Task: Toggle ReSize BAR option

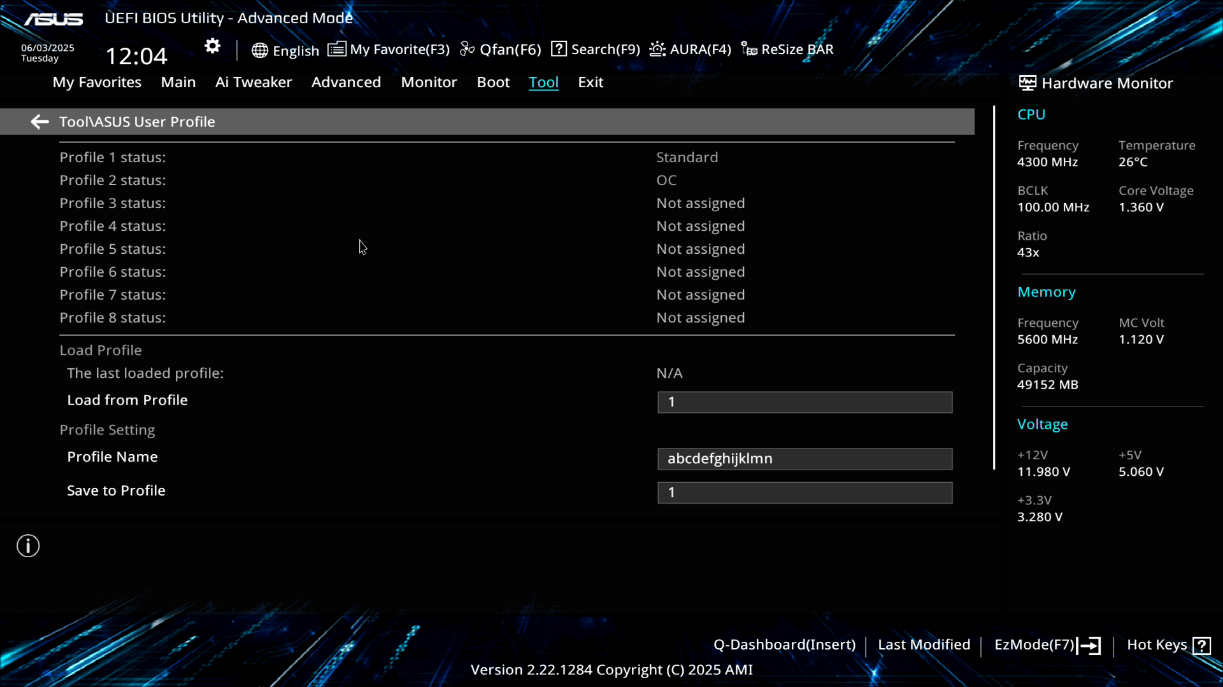Action: [x=787, y=50]
